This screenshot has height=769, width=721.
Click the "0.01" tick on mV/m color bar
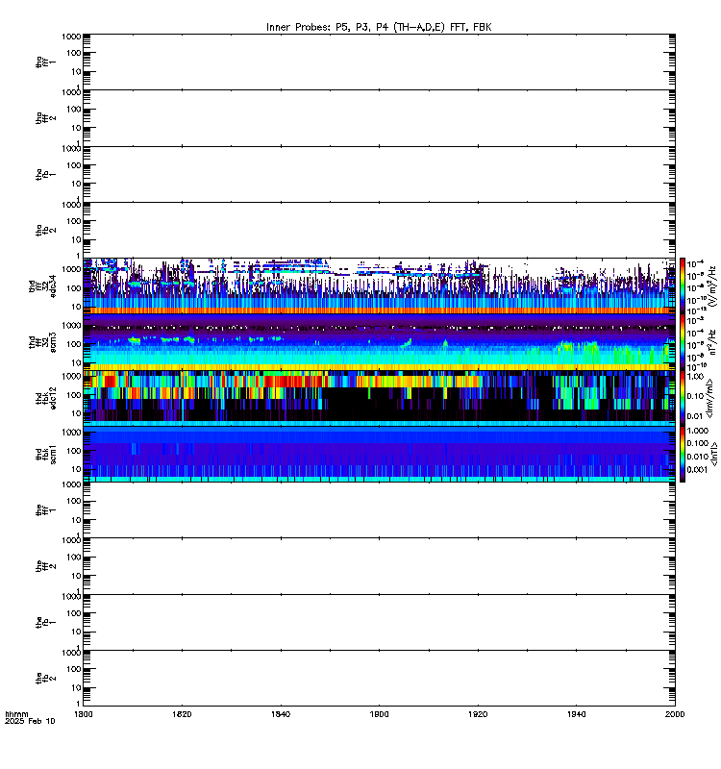695,416
